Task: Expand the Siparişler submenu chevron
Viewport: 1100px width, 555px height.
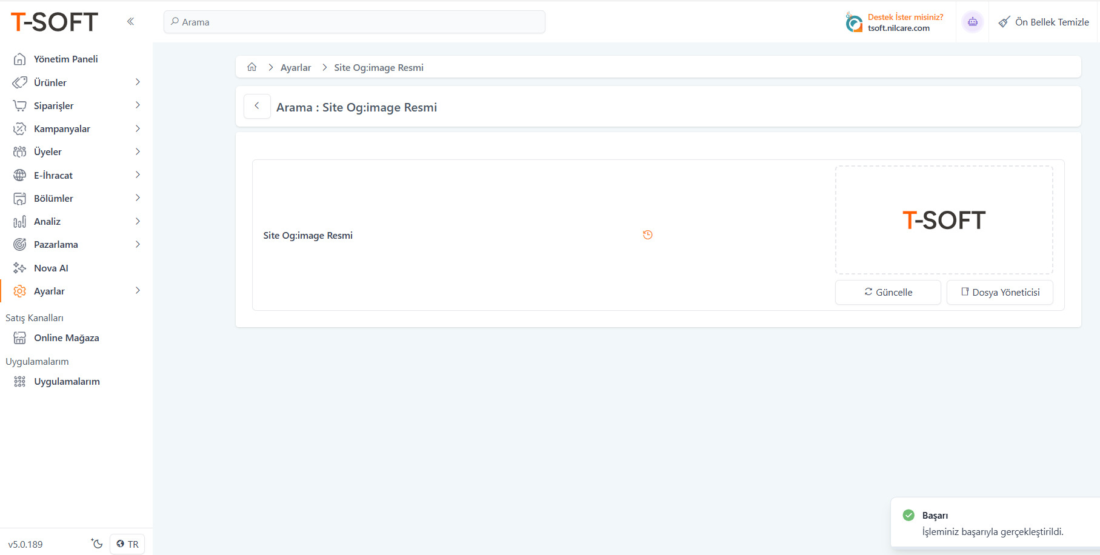Action: [x=138, y=105]
